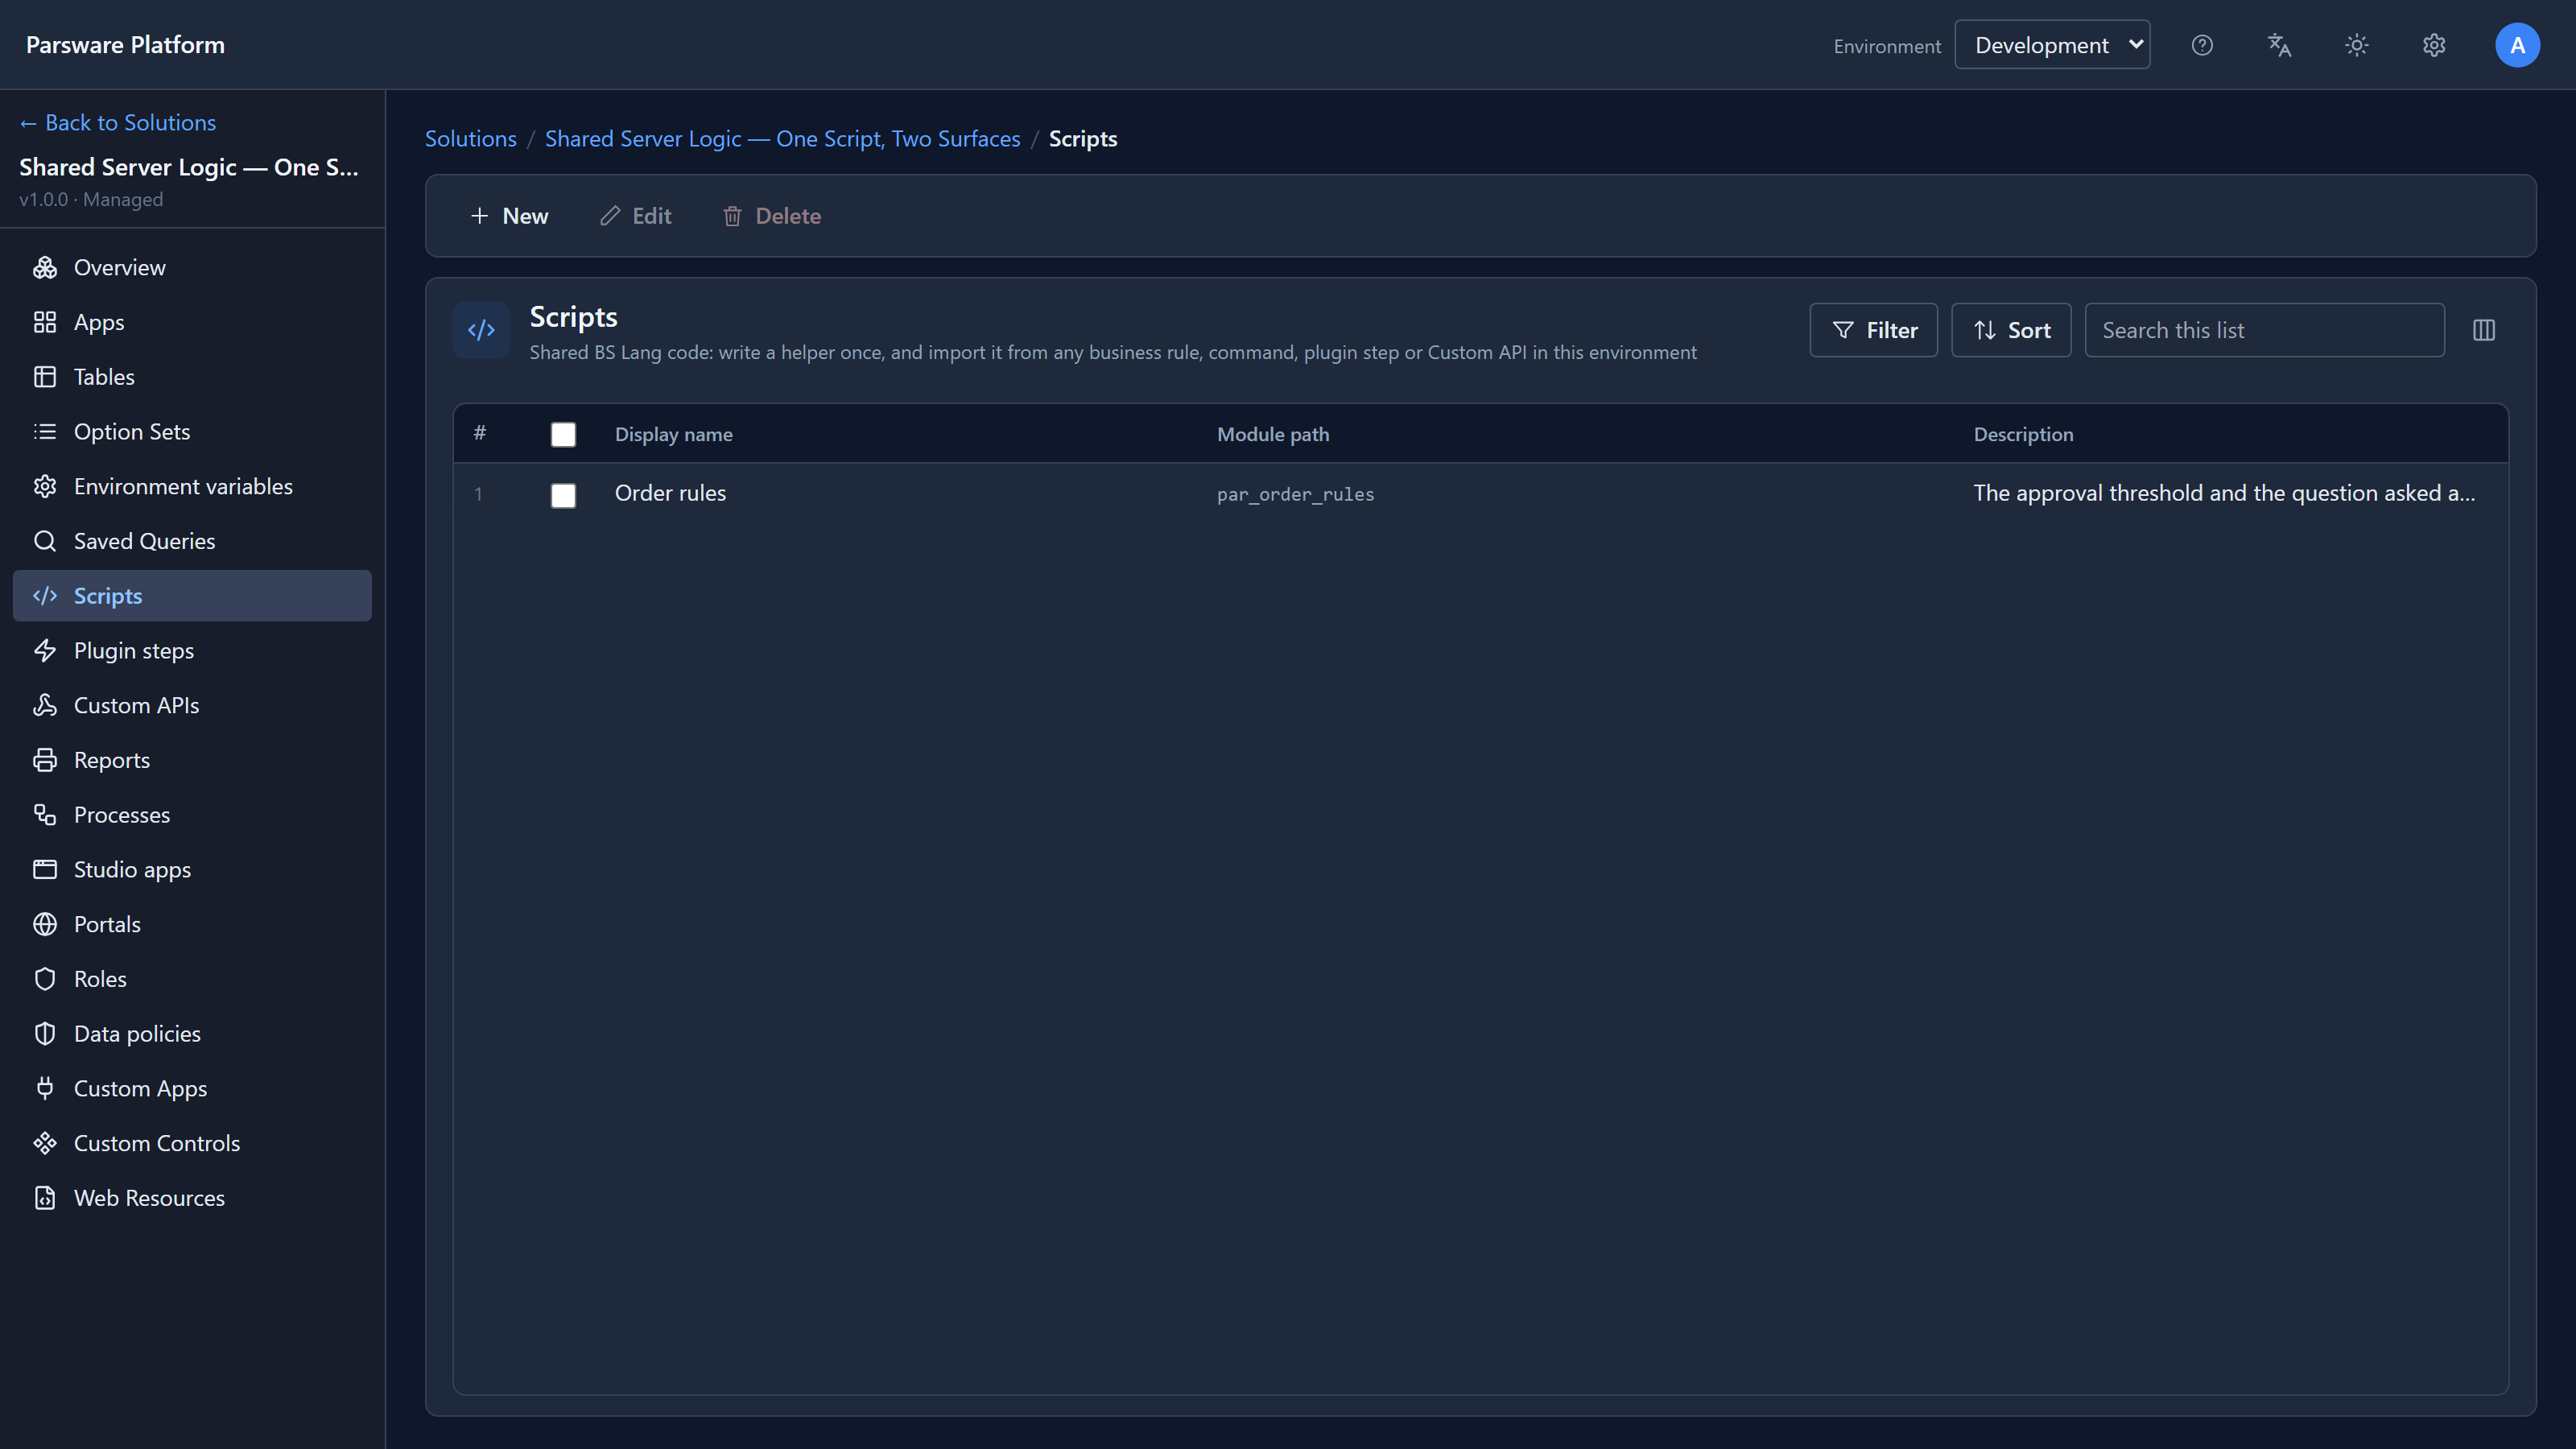Click Solutions breadcrumb link
This screenshot has width=2576, height=1449.
click(x=471, y=139)
